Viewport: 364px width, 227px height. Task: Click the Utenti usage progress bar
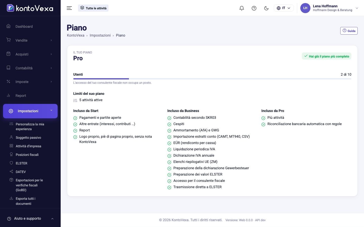click(212, 79)
